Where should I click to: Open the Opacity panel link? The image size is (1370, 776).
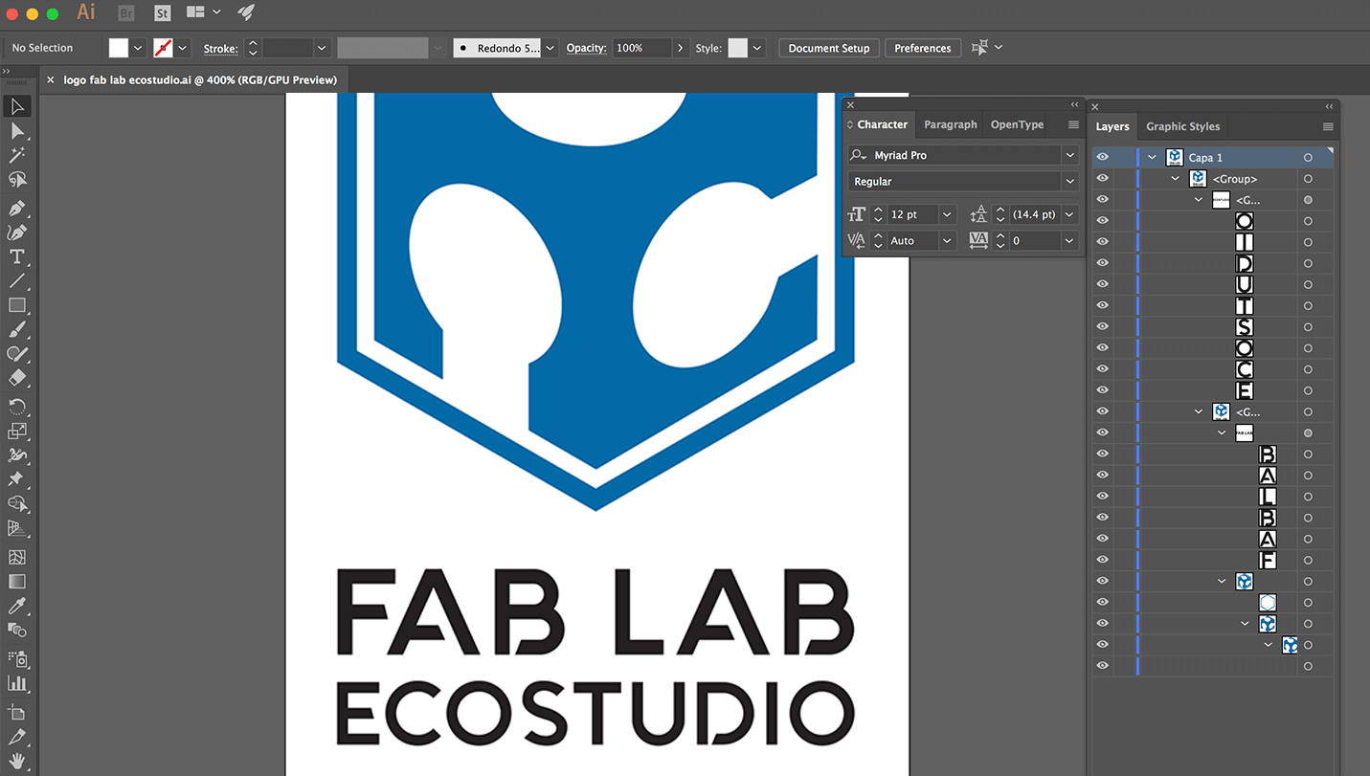pyautogui.click(x=586, y=48)
